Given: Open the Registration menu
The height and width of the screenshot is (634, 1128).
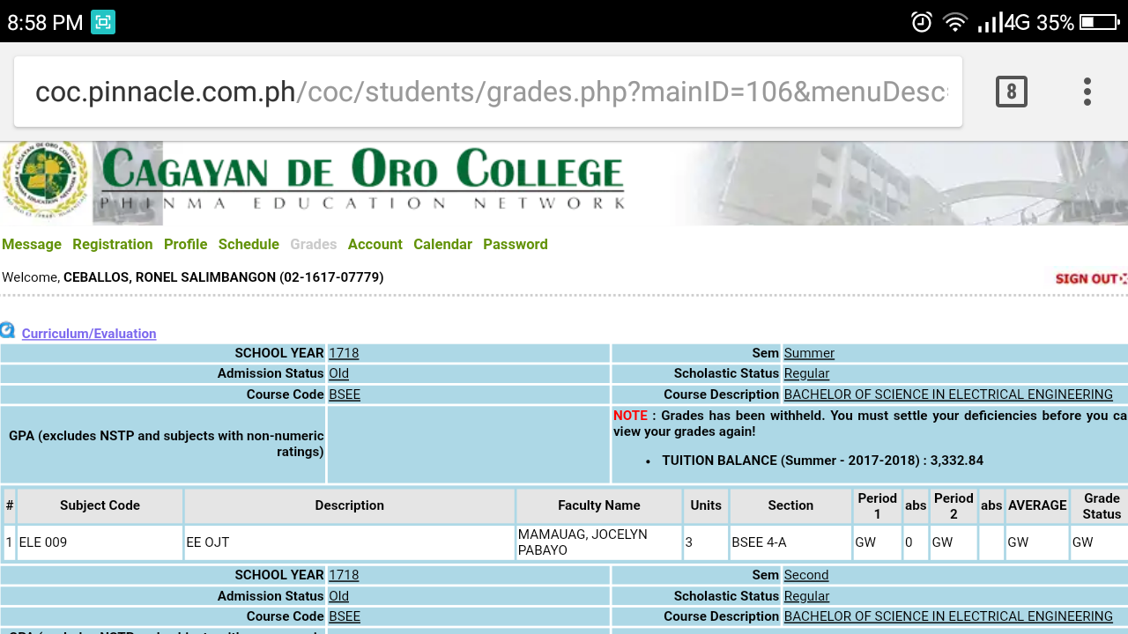Looking at the screenshot, I should coord(113,244).
